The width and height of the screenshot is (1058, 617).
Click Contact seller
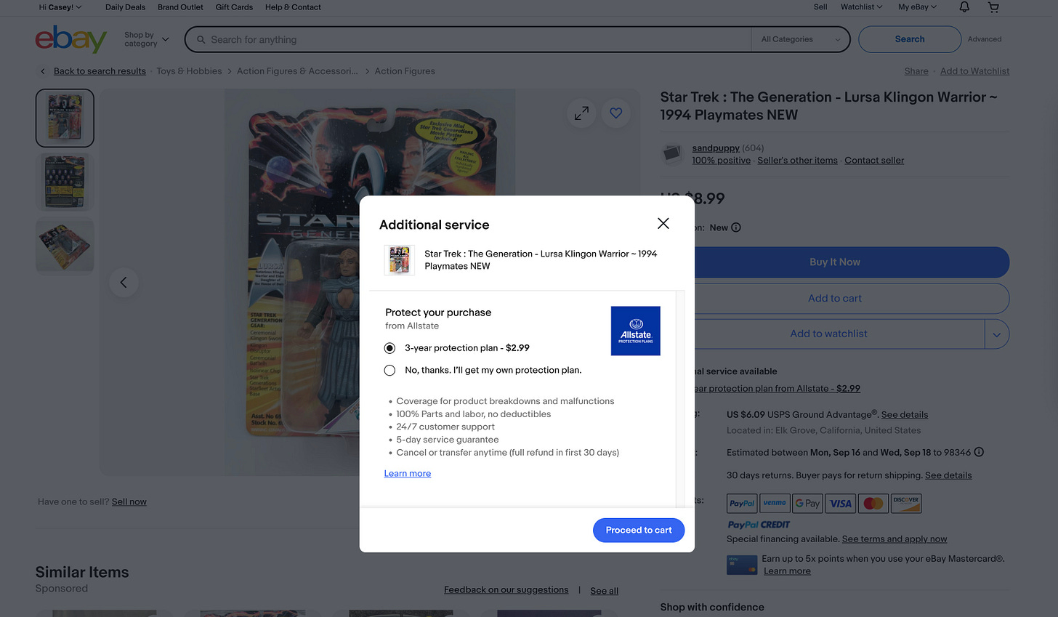(x=874, y=161)
